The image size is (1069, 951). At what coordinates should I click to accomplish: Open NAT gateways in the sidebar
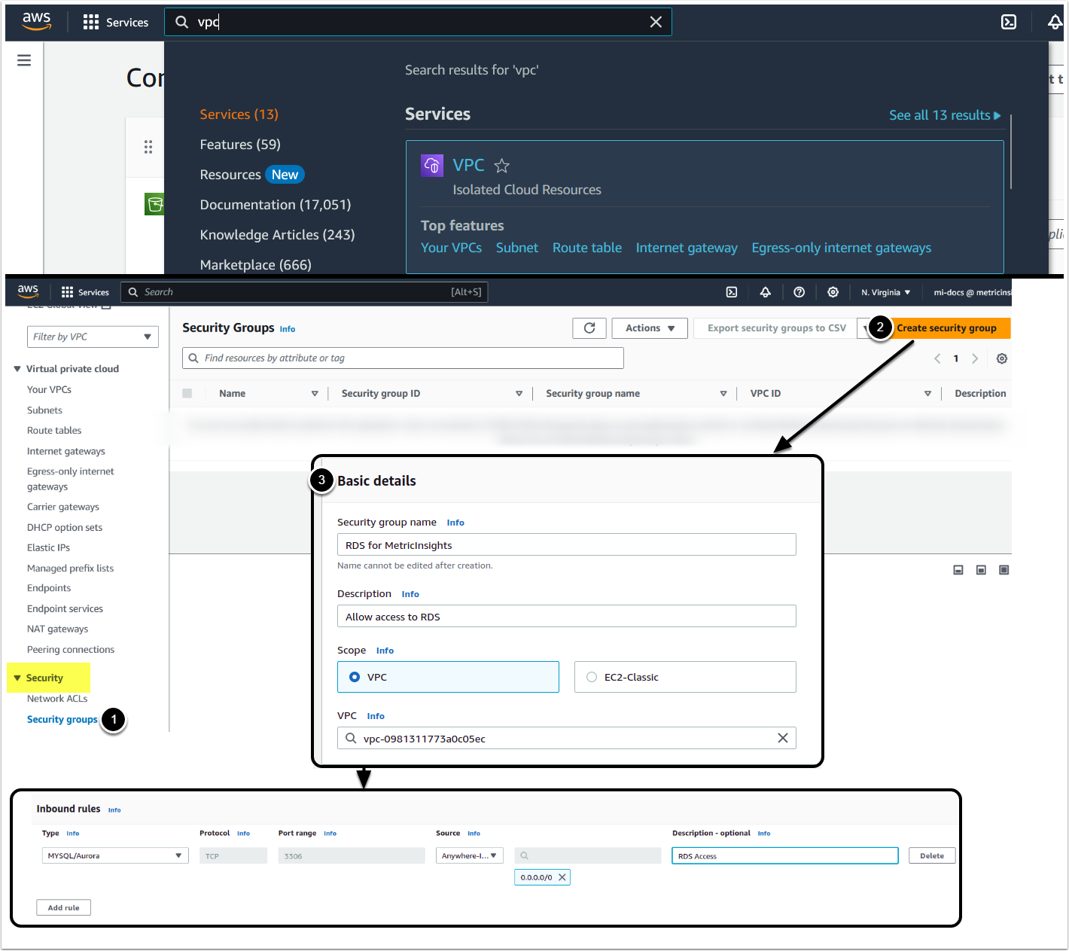pyautogui.click(x=57, y=629)
